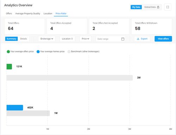The image size is (176, 135).
Task: Select the Details view toggle
Action: [24, 39]
